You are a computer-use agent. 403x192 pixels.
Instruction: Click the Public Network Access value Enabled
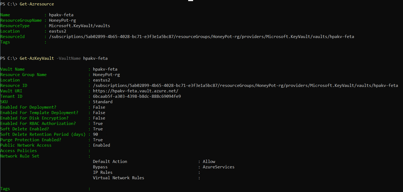(x=101, y=145)
